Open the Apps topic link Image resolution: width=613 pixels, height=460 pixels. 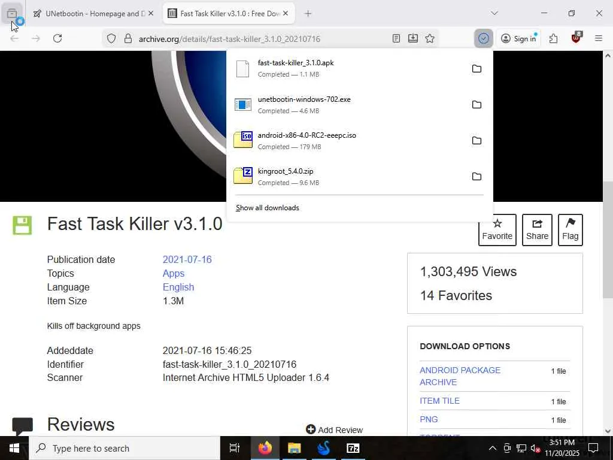coord(174,273)
